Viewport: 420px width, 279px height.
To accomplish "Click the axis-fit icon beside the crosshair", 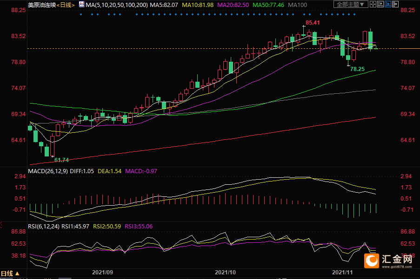I will (381, 5).
